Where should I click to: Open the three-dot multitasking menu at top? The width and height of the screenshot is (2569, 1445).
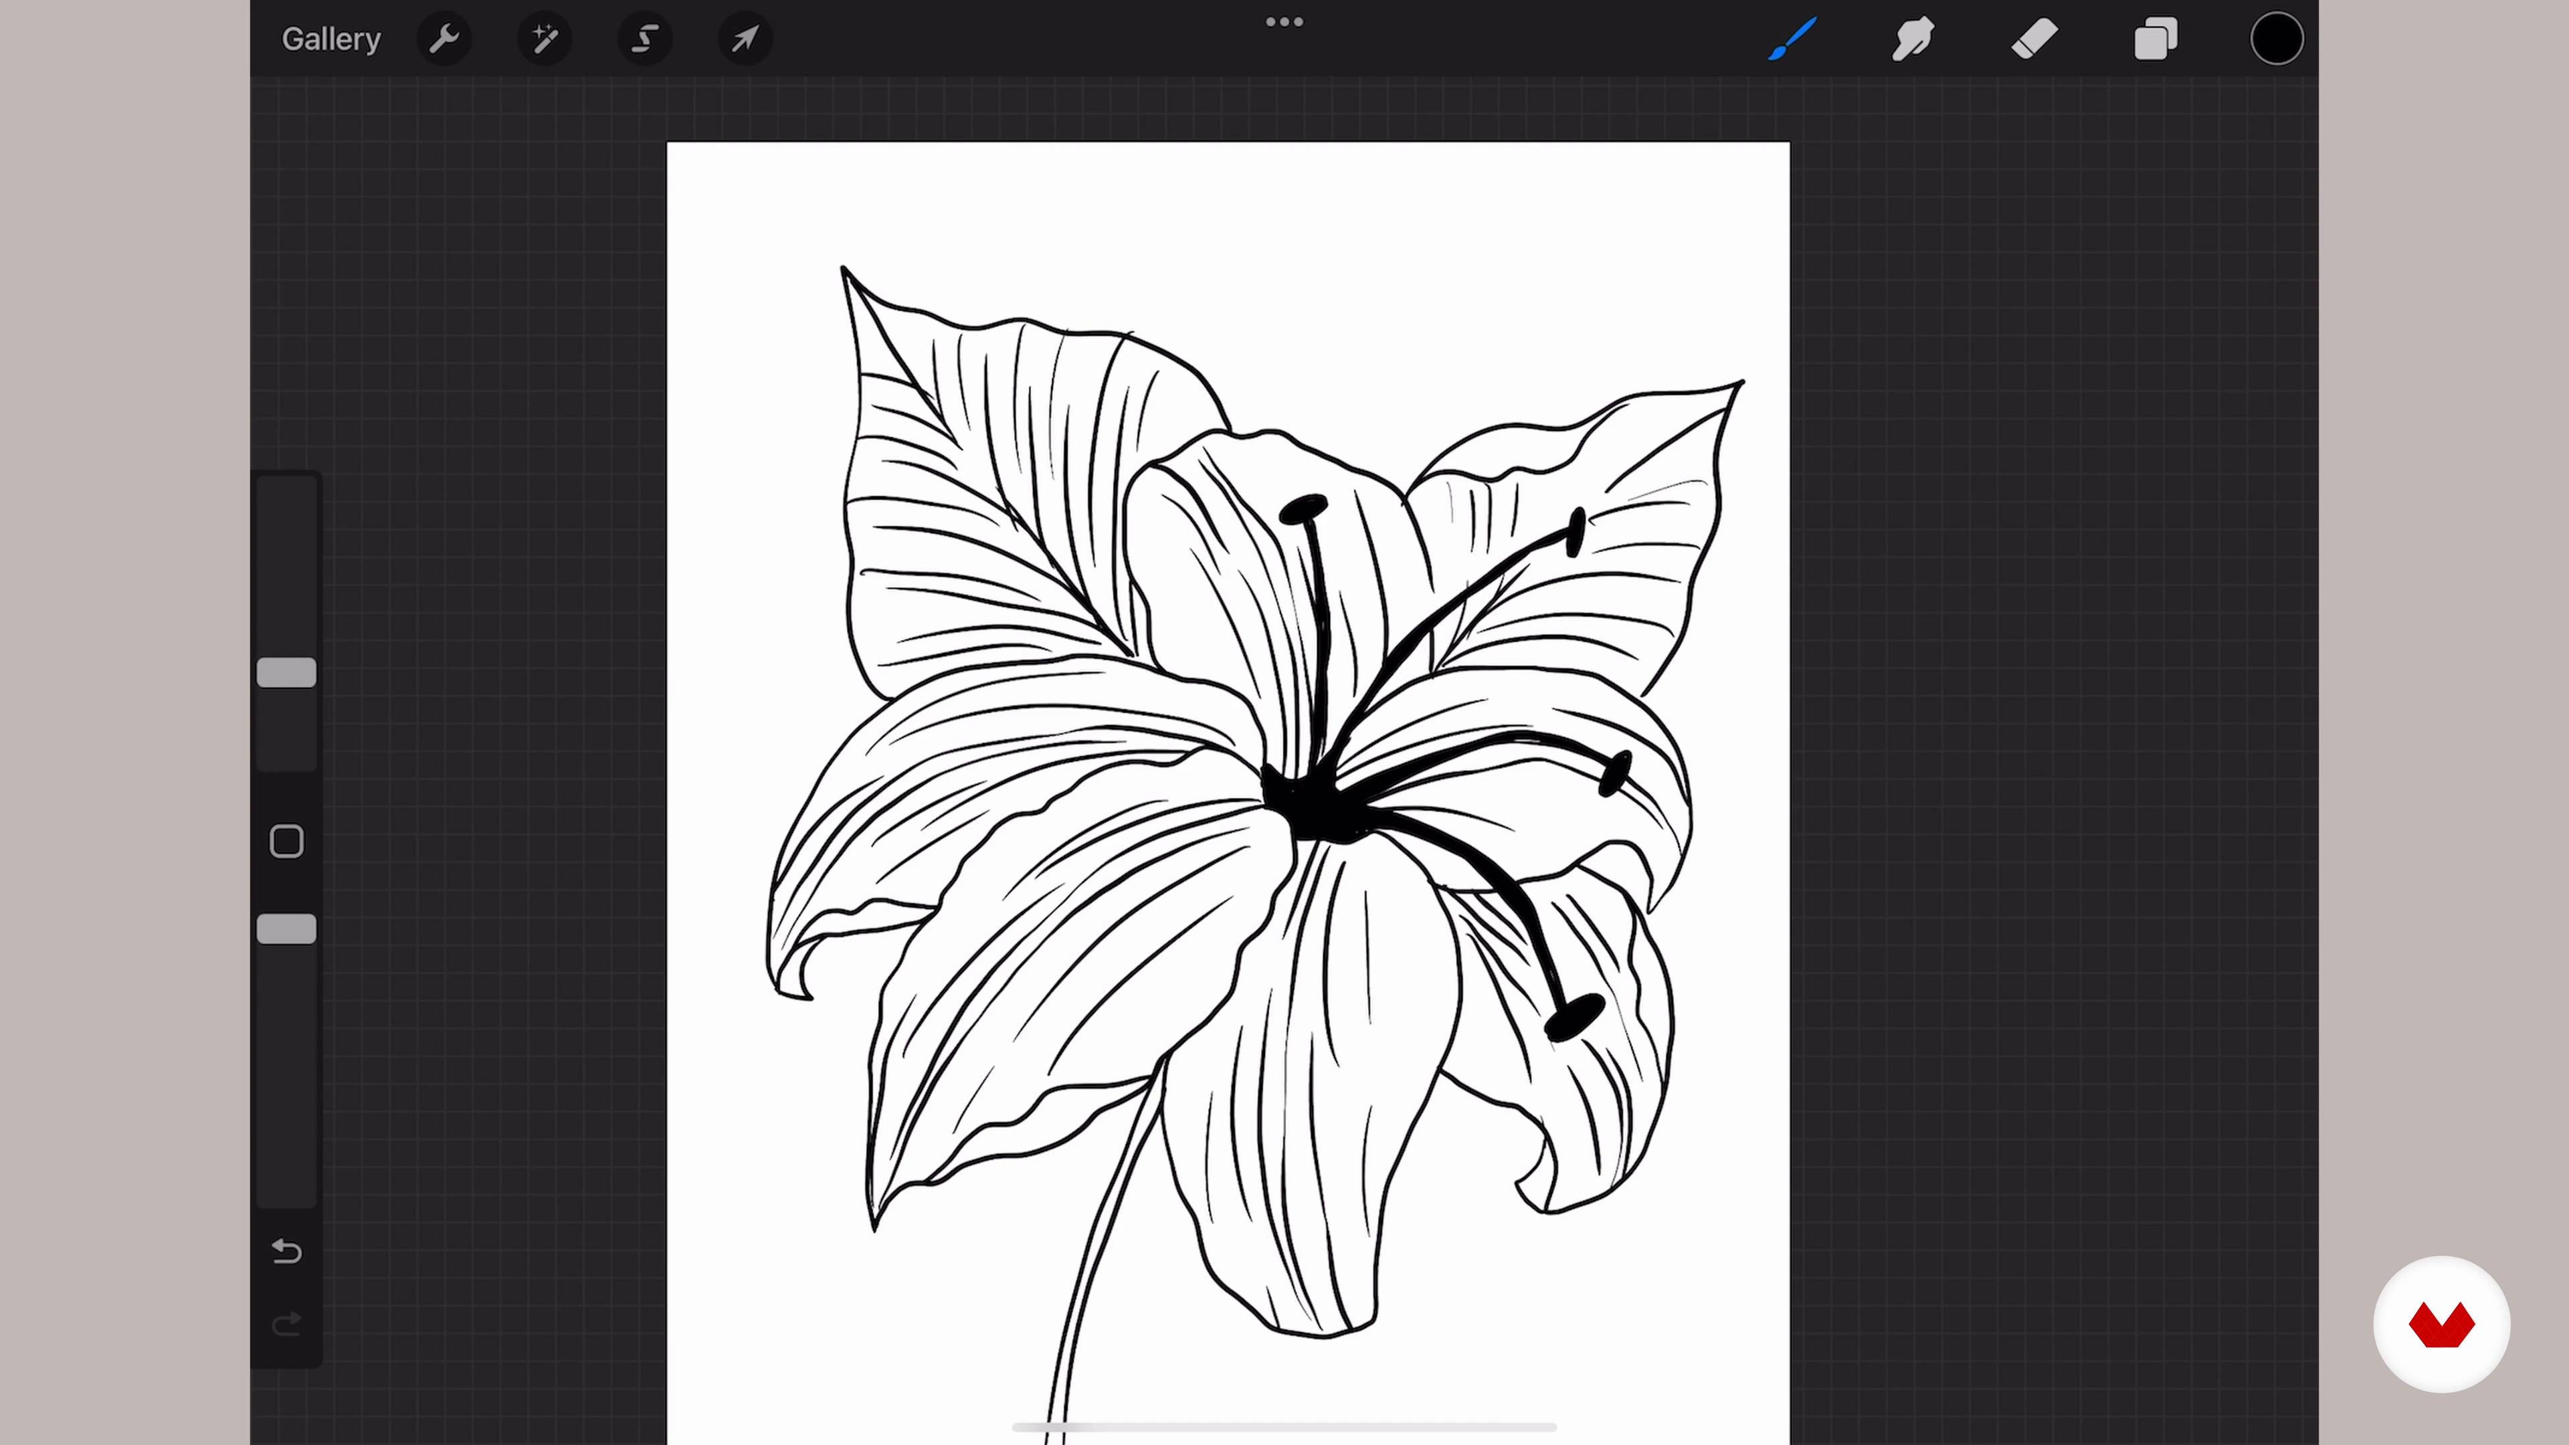[x=1284, y=22]
